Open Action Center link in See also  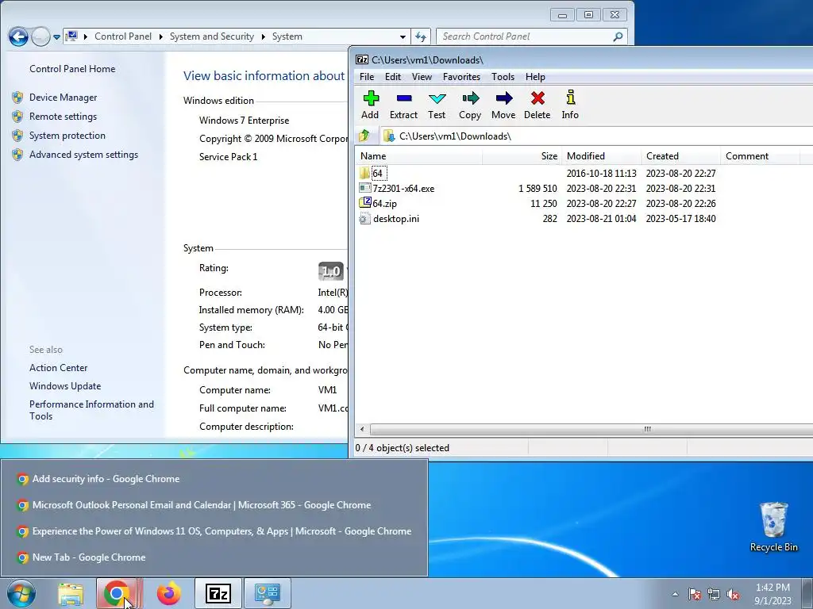point(59,368)
